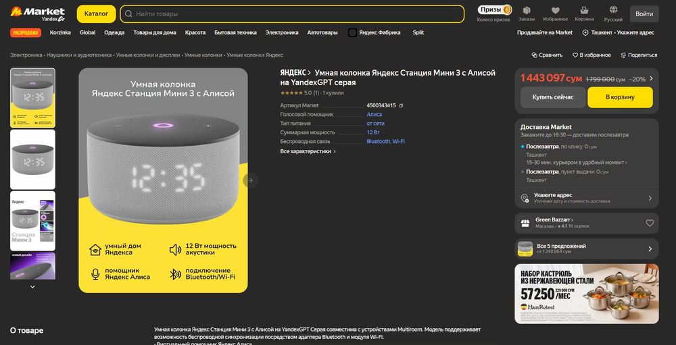Open the Автотовары category
676x345 pixels.
[322, 32]
